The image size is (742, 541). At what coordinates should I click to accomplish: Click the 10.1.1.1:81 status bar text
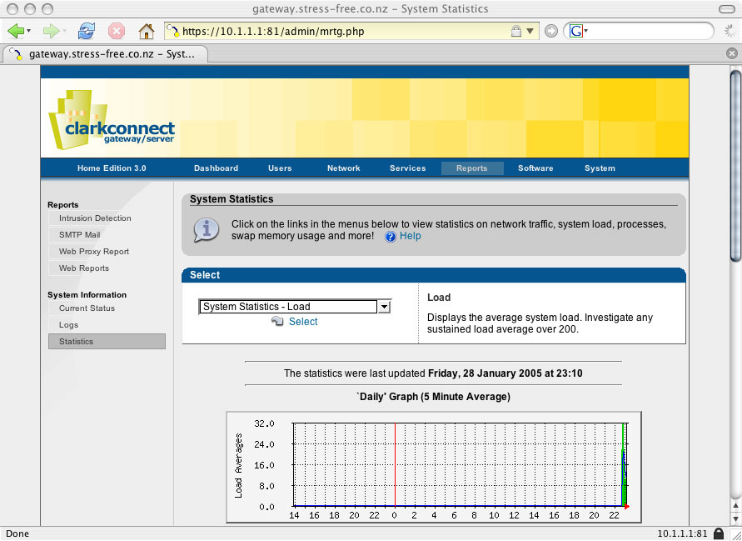coord(682,533)
